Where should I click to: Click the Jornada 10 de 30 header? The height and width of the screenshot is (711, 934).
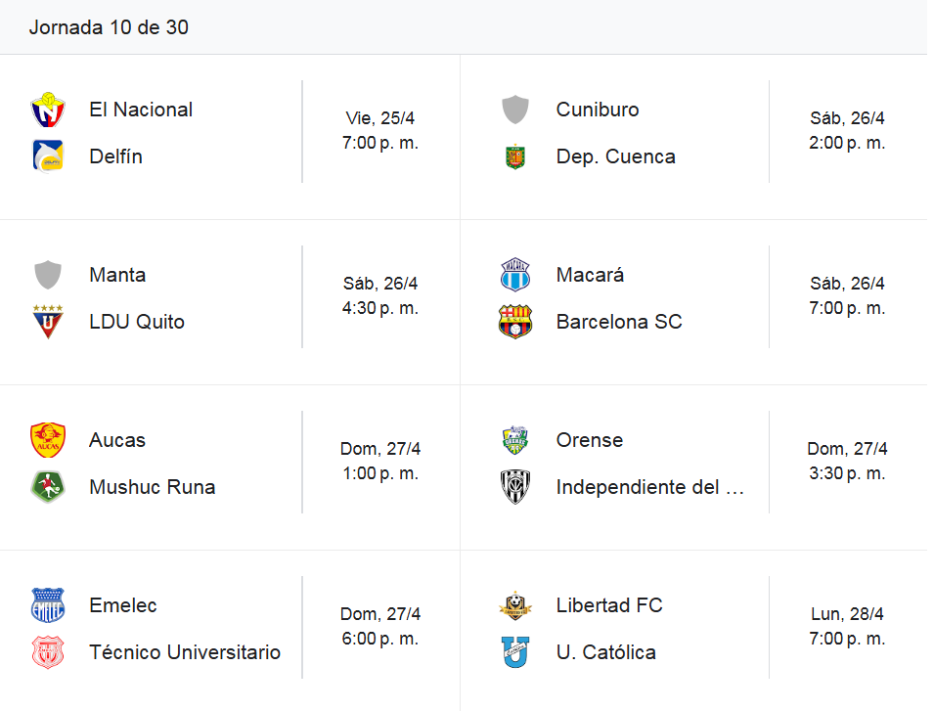109,27
